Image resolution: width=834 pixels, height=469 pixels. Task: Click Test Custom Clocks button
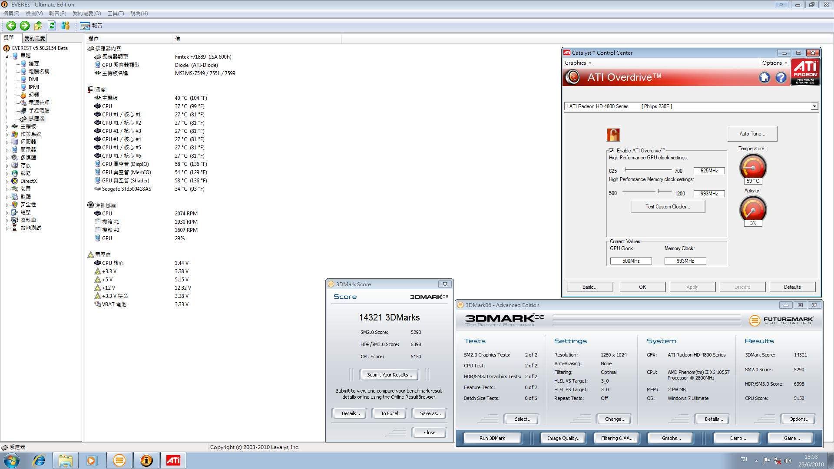point(668,207)
